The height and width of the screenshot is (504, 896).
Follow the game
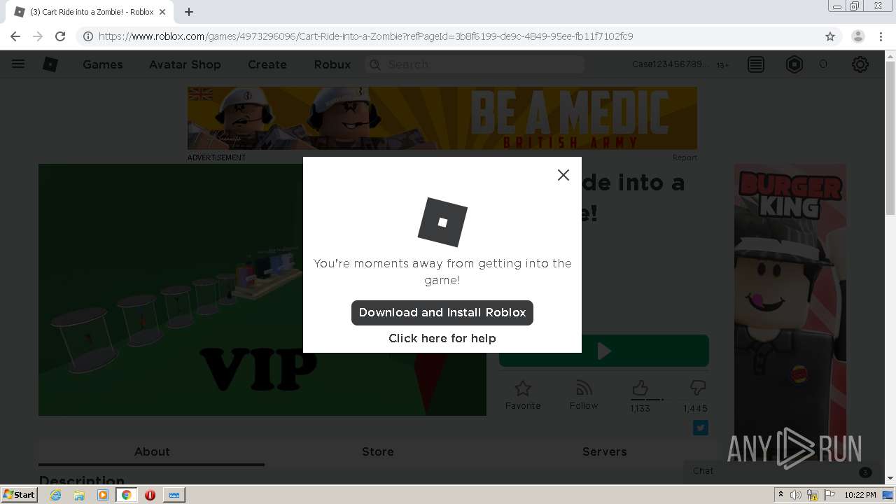584,395
